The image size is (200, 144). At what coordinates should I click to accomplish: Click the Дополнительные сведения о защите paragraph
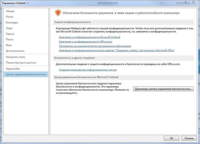click(118, 64)
